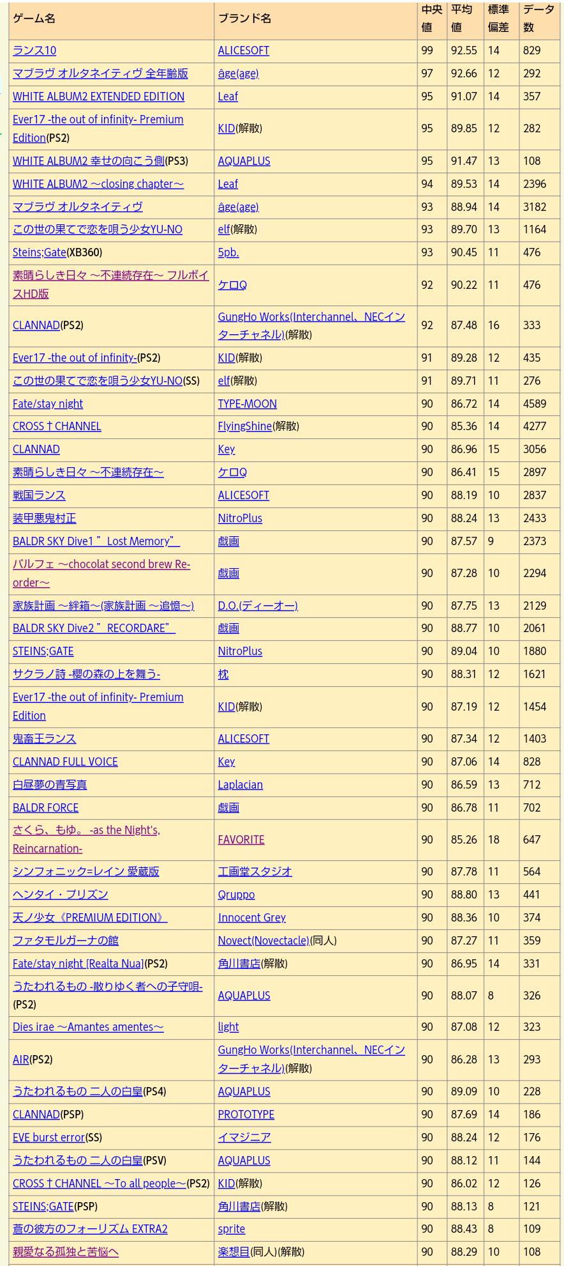Open WHITE ALBUM2 EXTENDED EDITION page
The image size is (564, 1266).
[x=98, y=96]
